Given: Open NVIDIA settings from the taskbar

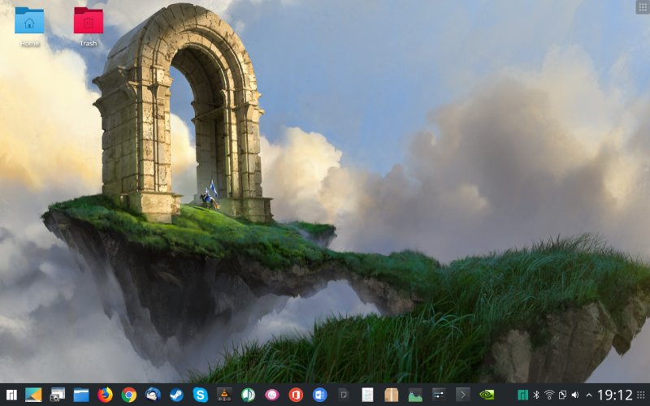Looking at the screenshot, I should 487,395.
